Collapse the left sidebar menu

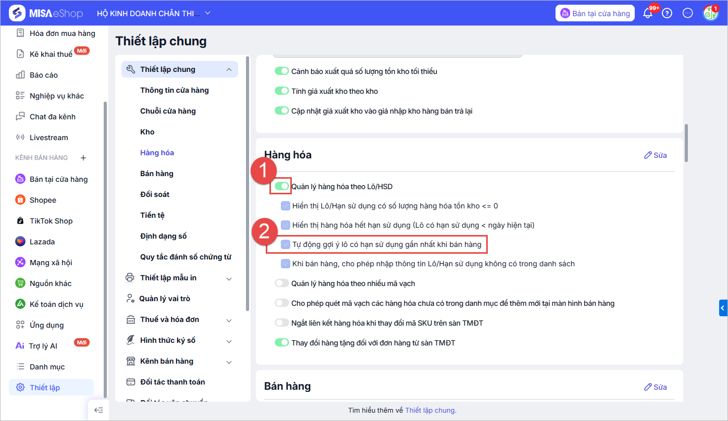pos(98,410)
